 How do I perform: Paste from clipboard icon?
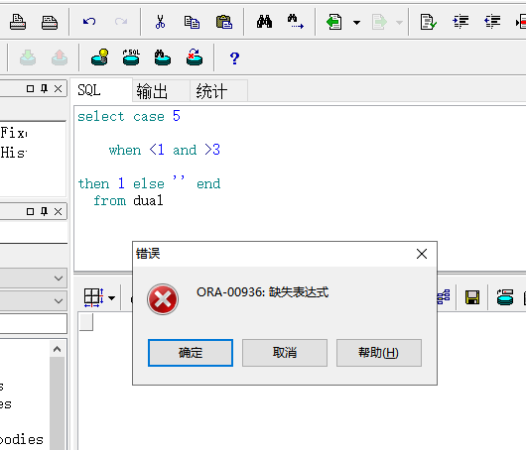coord(224,22)
